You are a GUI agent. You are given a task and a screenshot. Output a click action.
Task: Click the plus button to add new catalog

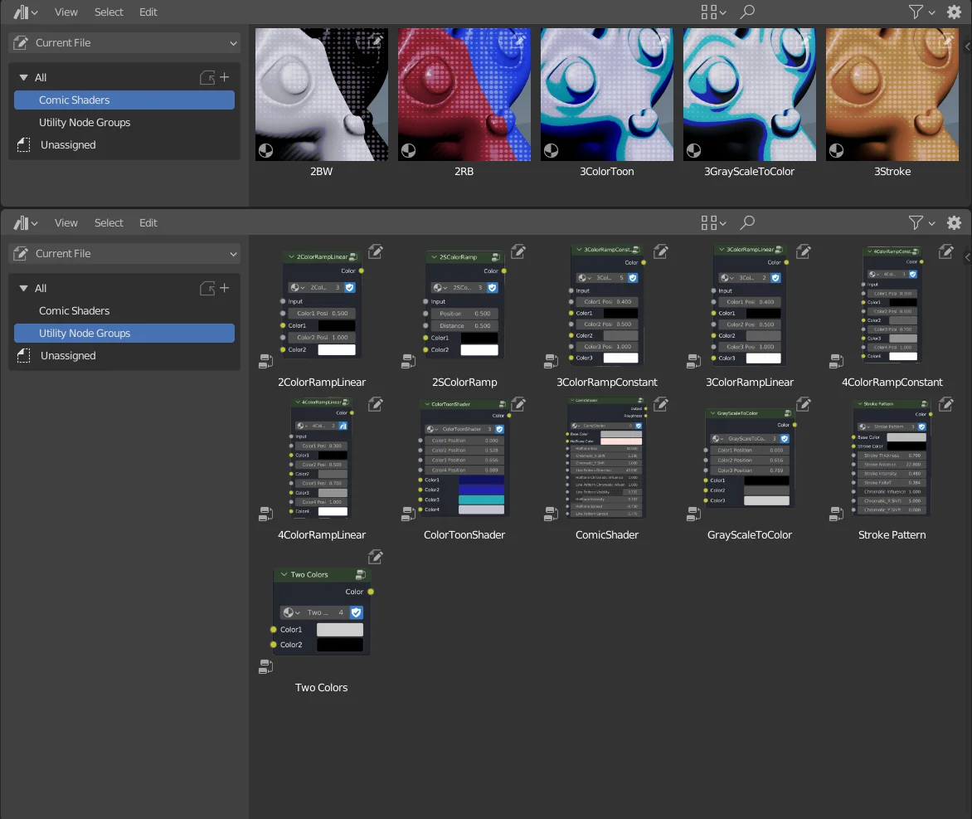click(225, 77)
